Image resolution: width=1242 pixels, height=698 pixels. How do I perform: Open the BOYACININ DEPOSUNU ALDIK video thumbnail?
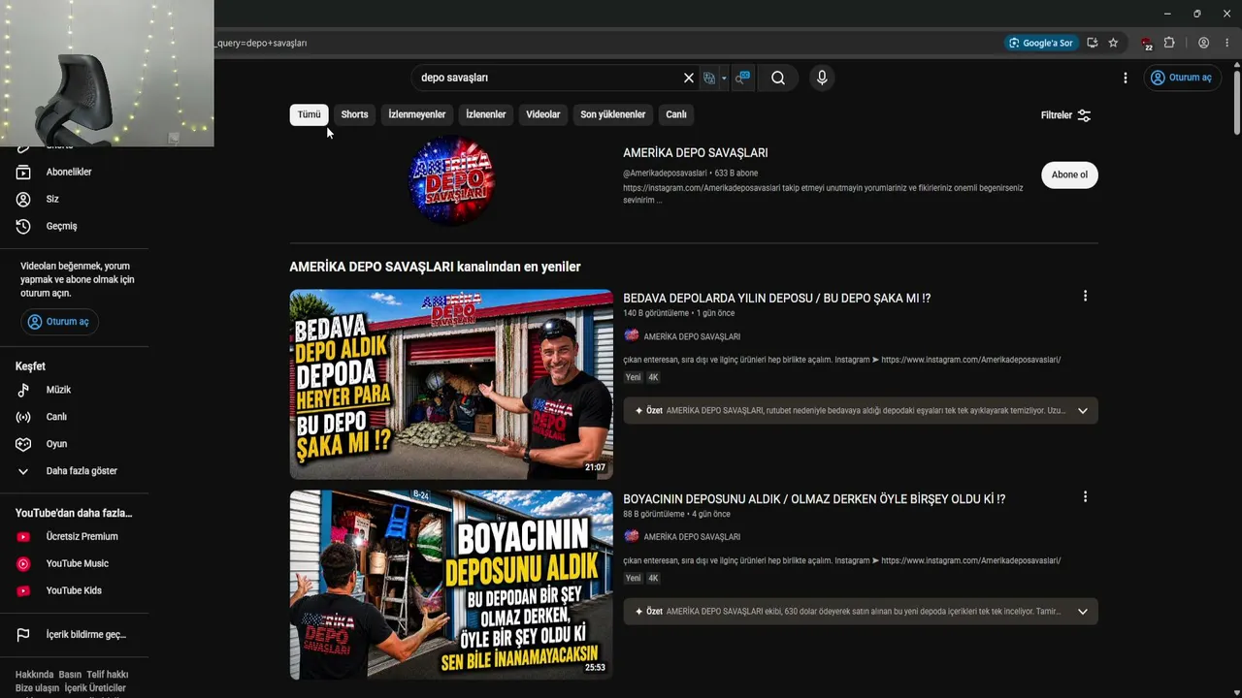(451, 585)
